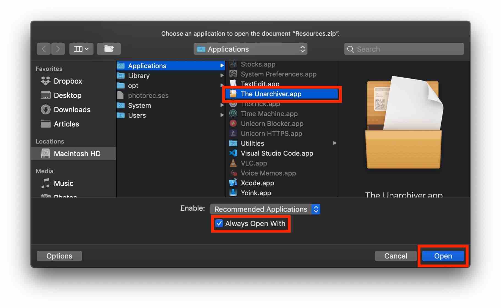Expand the Library folder arrow
Image resolution: width=501 pixels, height=308 pixels.
[x=222, y=75]
